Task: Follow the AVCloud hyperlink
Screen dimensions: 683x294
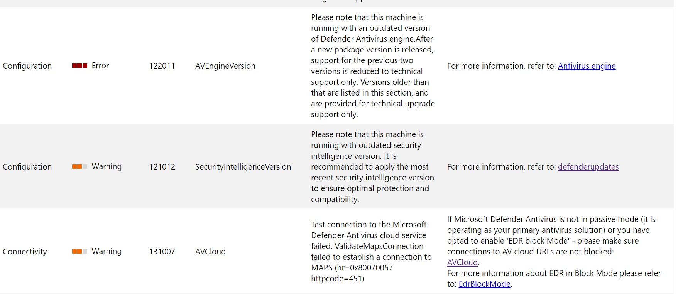Action: pos(462,262)
